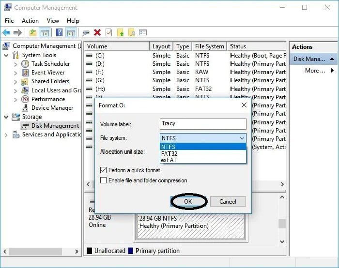Click the connect drive toolbar icon
339x268 pixels.
click(86, 33)
